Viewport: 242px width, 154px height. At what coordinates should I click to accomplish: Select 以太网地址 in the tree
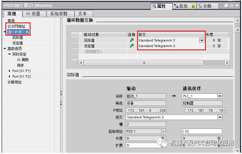click(17, 26)
